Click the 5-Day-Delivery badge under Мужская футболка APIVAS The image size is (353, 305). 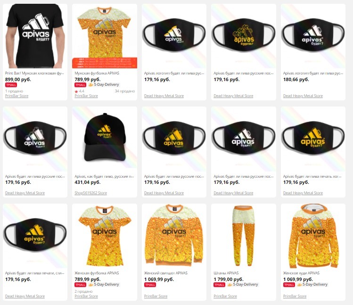coord(104,85)
